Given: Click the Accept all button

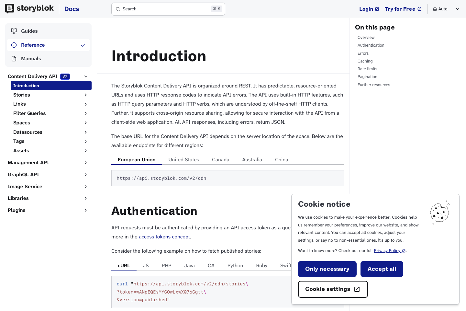Looking at the screenshot, I should 382,269.
